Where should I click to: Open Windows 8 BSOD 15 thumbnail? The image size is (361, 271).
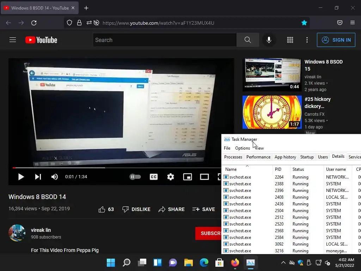click(x=272, y=75)
